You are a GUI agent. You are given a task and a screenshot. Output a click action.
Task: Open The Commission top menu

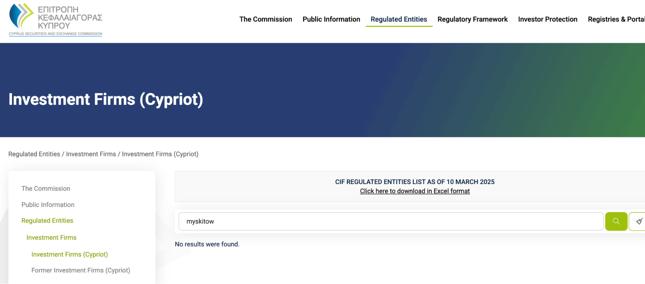point(266,19)
